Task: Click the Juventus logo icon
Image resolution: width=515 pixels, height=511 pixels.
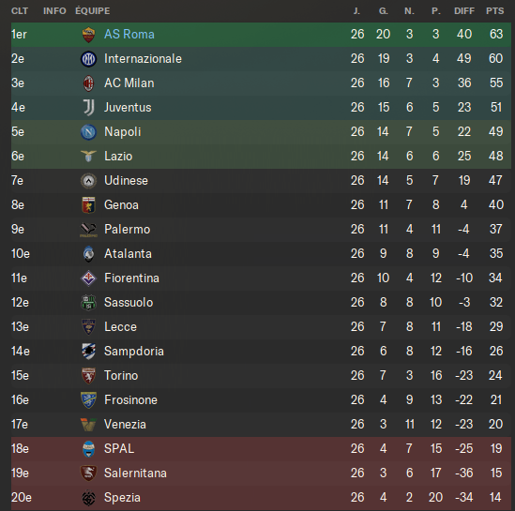Action: [x=89, y=108]
